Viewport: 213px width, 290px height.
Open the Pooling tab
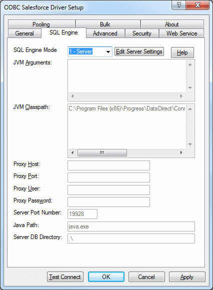41,24
